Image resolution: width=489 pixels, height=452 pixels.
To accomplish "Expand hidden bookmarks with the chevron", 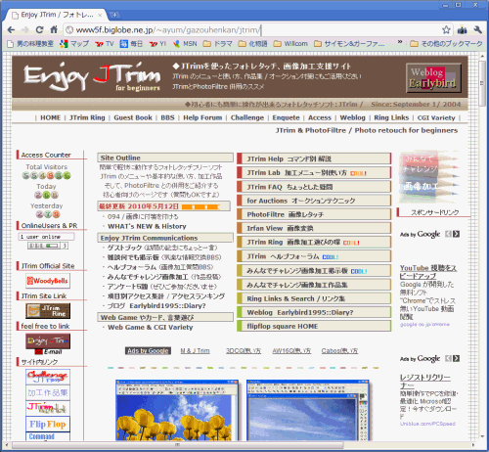I will [400, 42].
